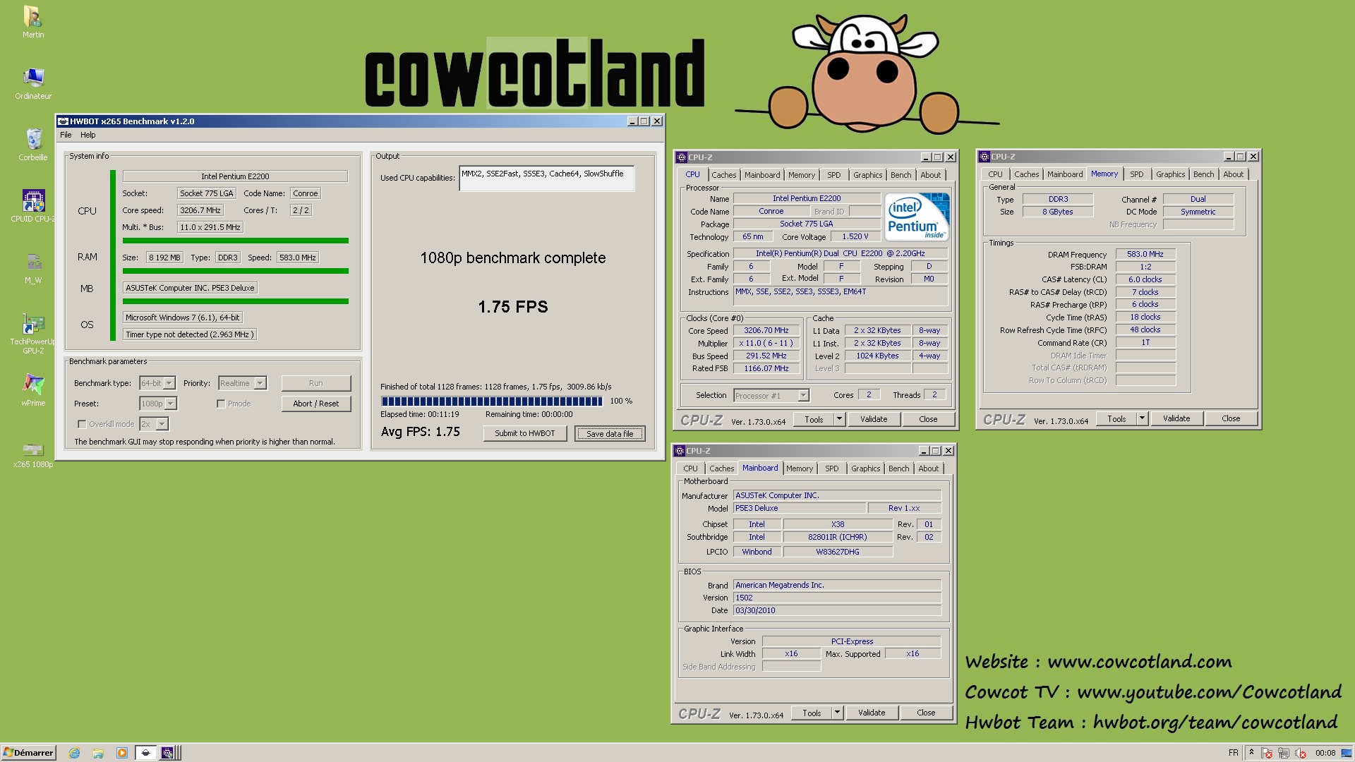Toggle the Pmode checkbox

click(221, 404)
